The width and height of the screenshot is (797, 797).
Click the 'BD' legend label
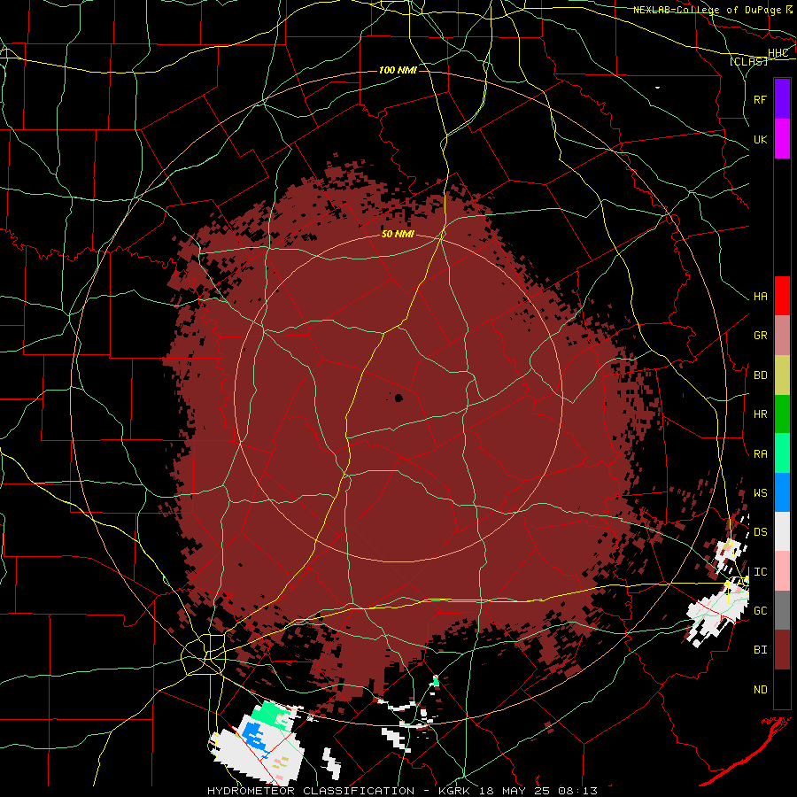pos(761,375)
